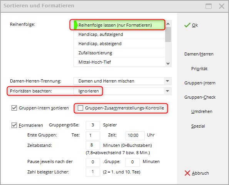The width and height of the screenshot is (229, 185).
Task: Select Mittel-Hoch-Tief list entry
Action: click(119, 62)
